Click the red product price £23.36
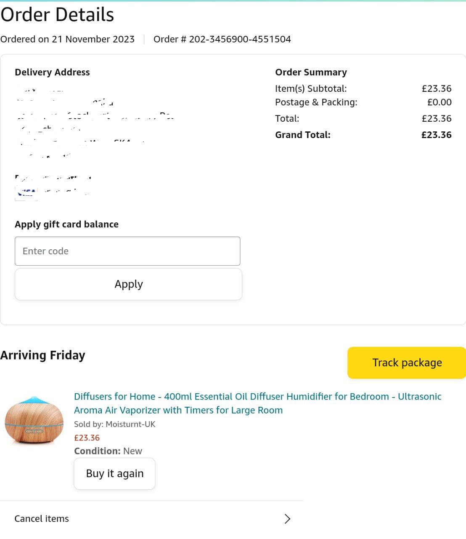 [87, 438]
